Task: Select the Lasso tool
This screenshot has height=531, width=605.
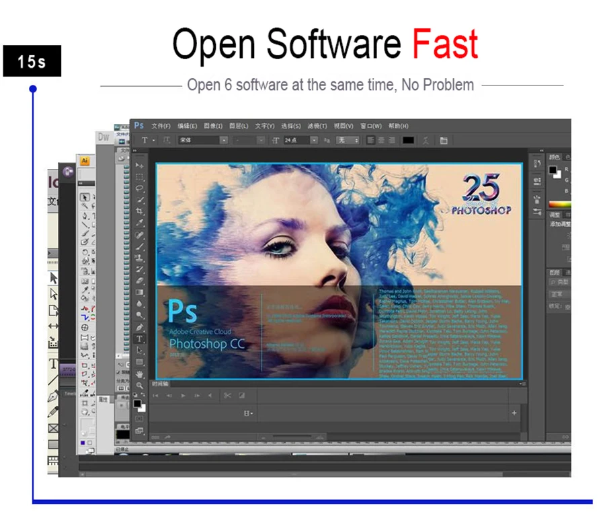Action: (139, 188)
